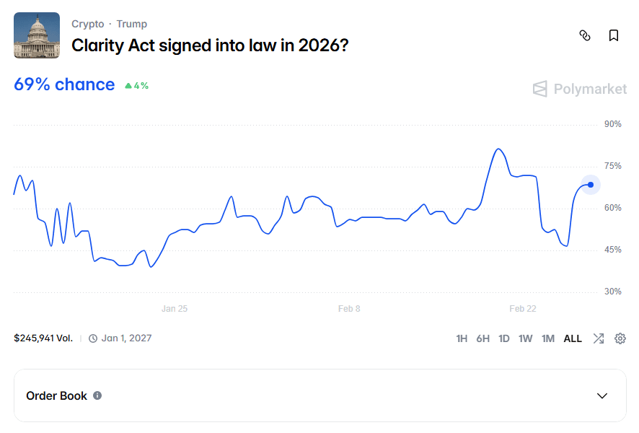Click the copy link icon
639x433 pixels.
[585, 35]
